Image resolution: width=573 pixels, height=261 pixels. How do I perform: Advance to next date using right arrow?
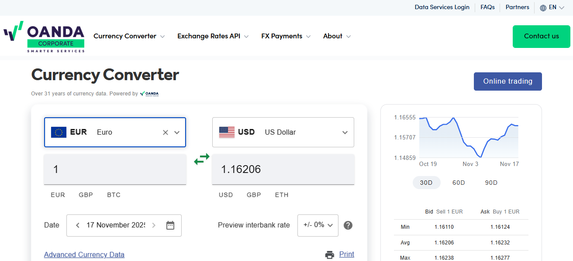pos(154,225)
